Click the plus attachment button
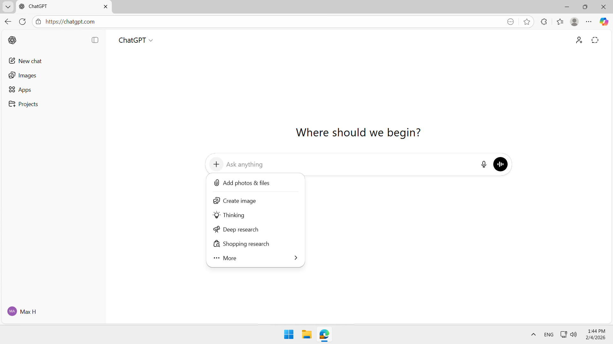 click(x=216, y=164)
